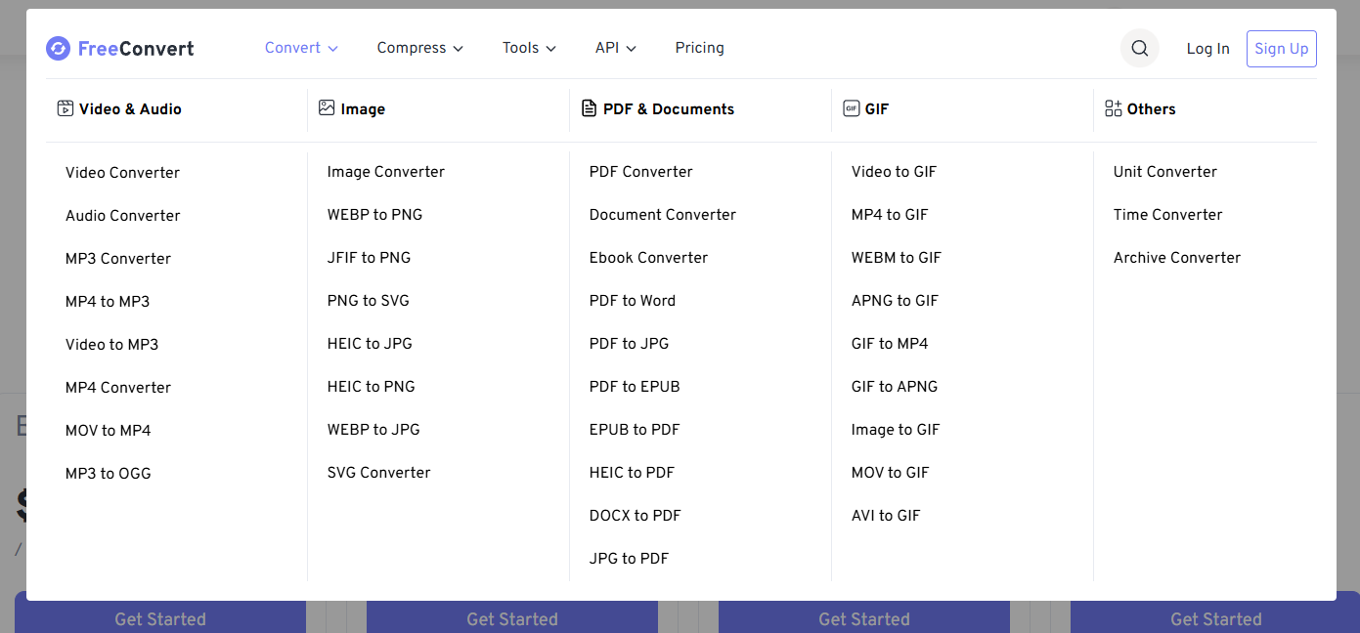The width and height of the screenshot is (1360, 633).
Task: Open the Image section heading
Action: coord(363,109)
